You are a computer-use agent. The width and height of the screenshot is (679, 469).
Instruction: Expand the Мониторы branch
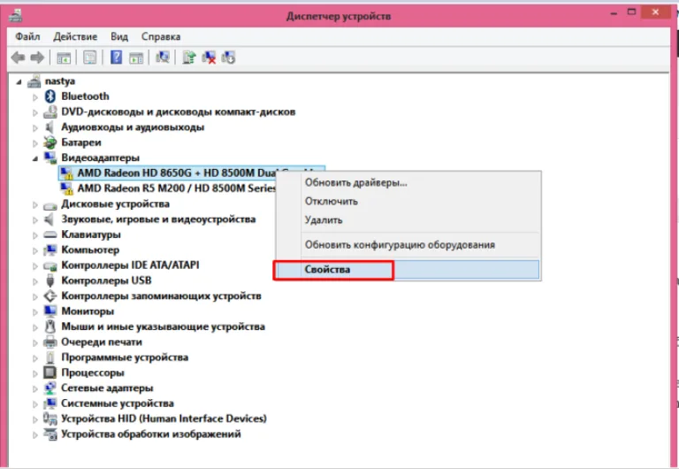click(x=35, y=311)
